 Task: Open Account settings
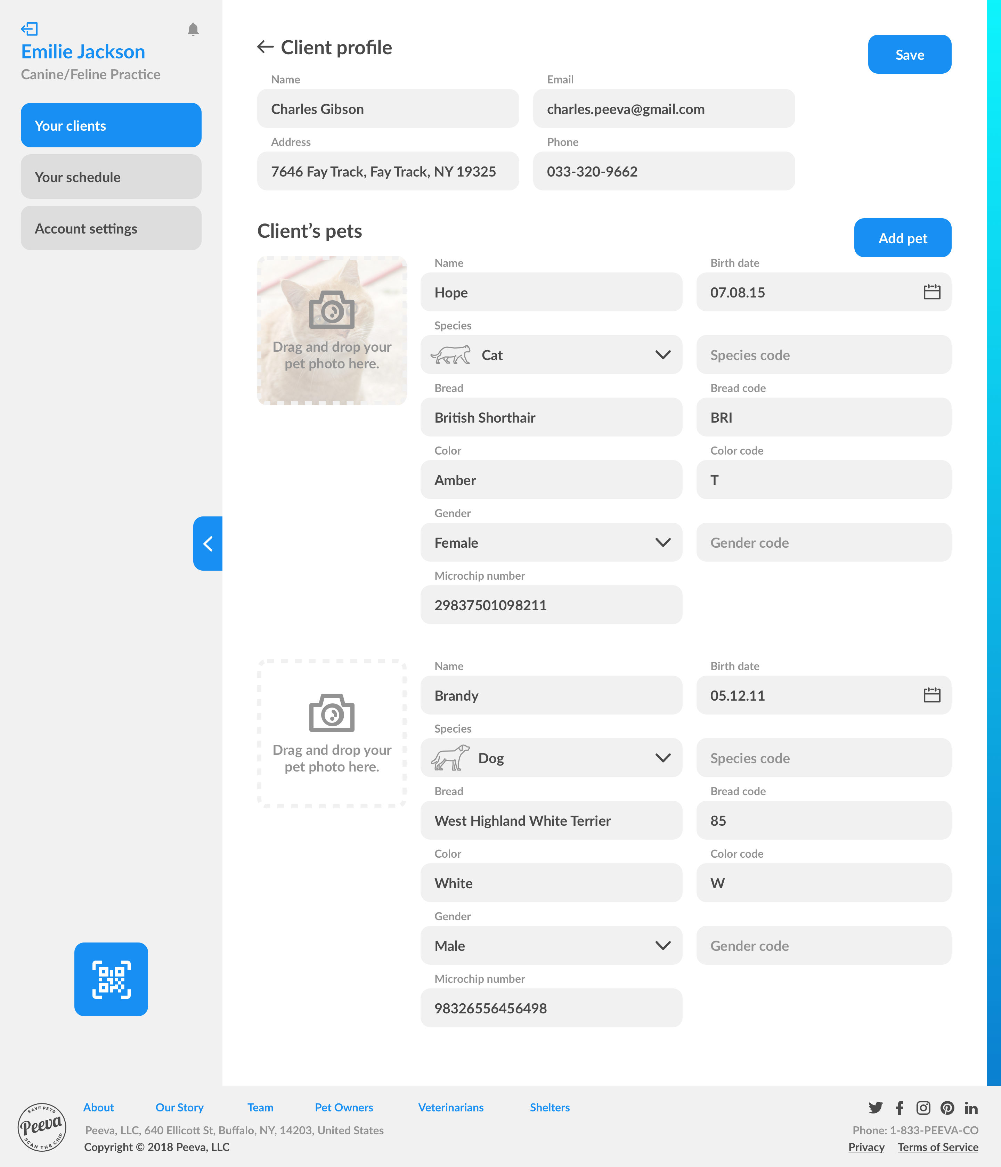111,228
